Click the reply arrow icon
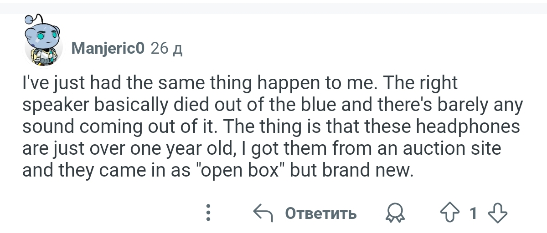The width and height of the screenshot is (547, 233). (263, 213)
